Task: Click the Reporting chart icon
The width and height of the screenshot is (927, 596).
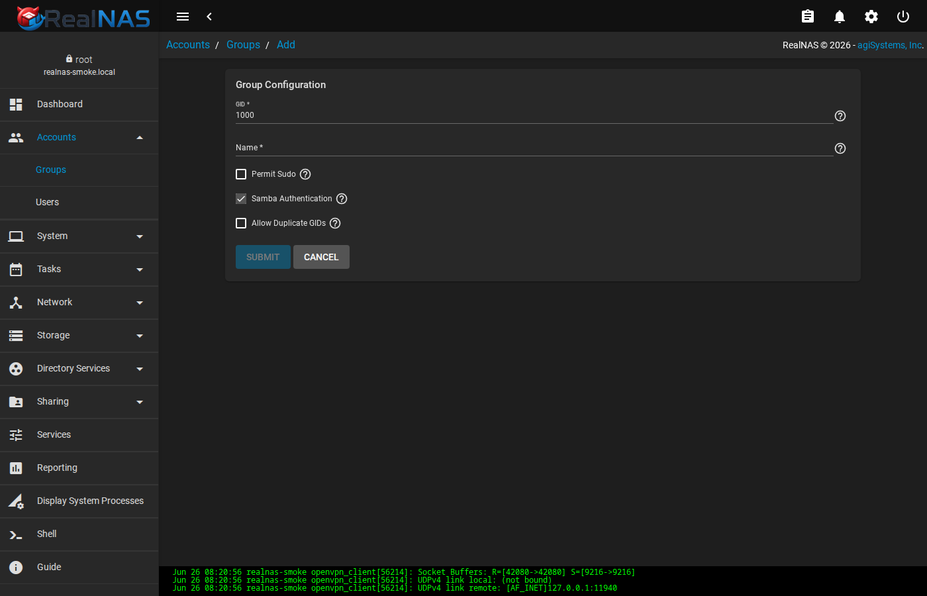Action: pos(16,468)
